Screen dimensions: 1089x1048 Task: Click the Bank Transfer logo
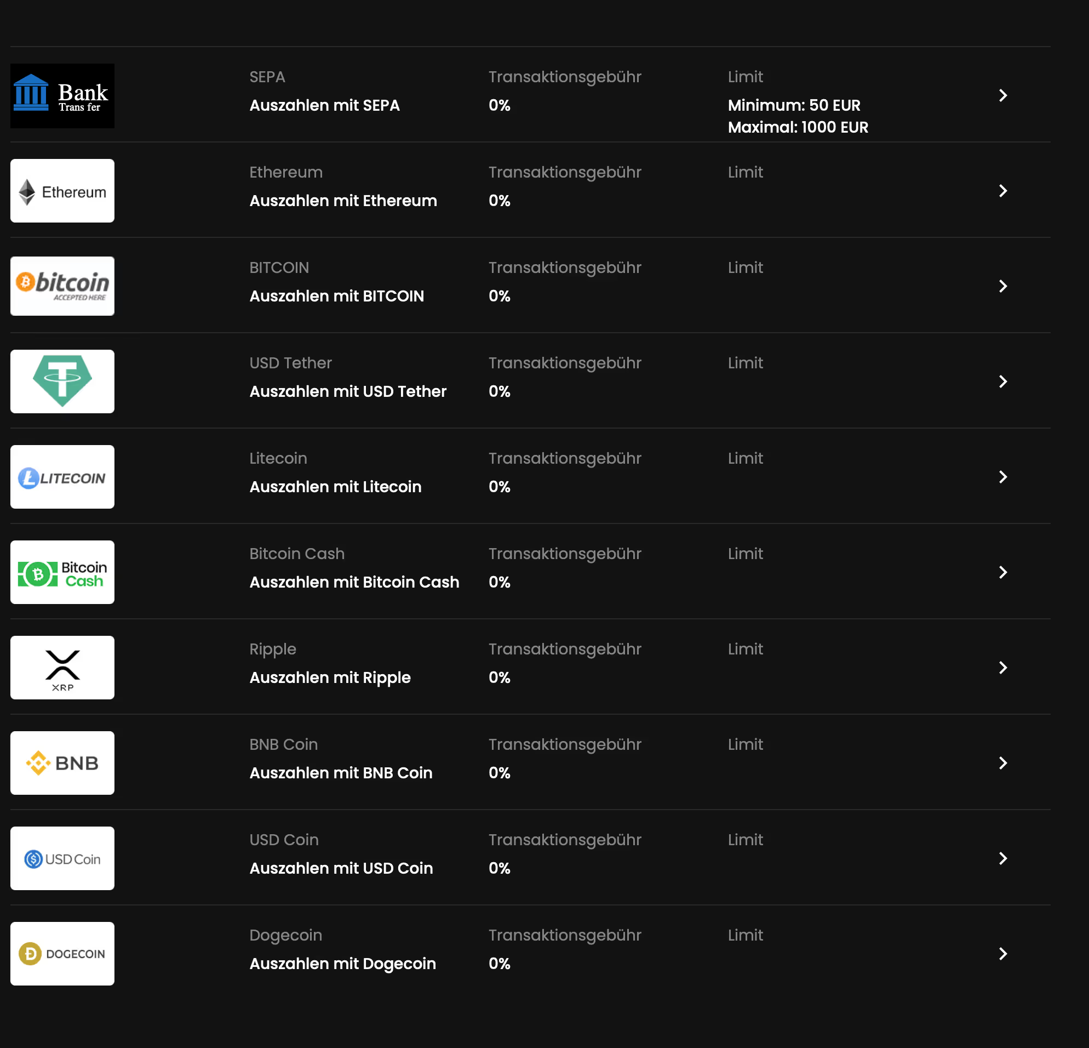62,95
